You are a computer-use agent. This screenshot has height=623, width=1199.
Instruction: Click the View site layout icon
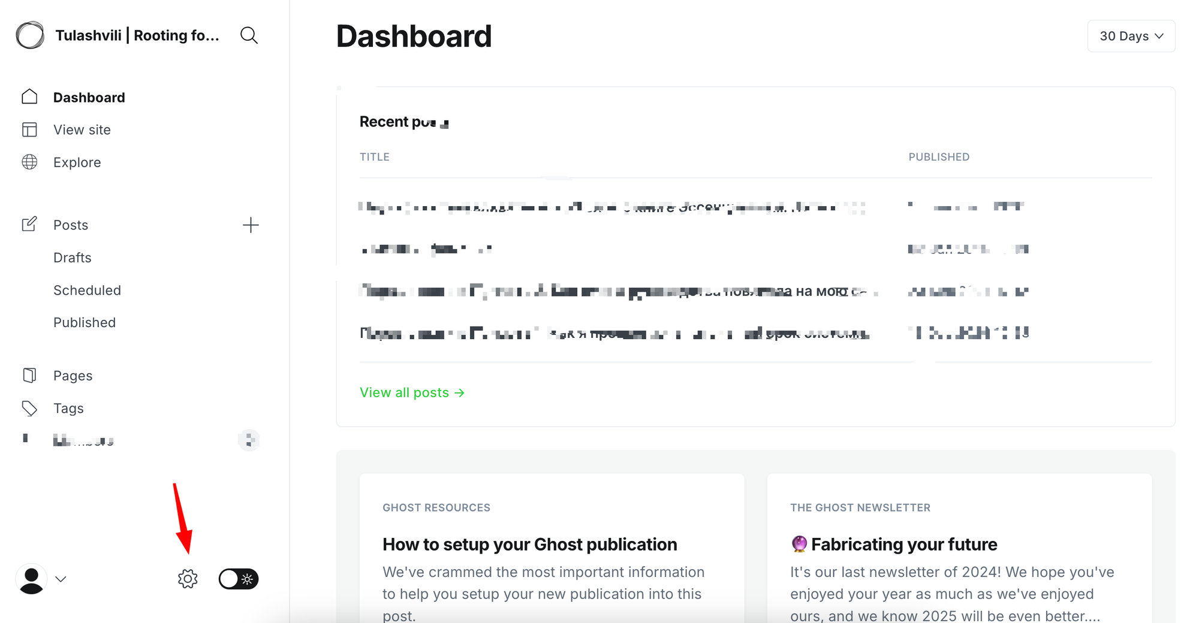pyautogui.click(x=29, y=130)
